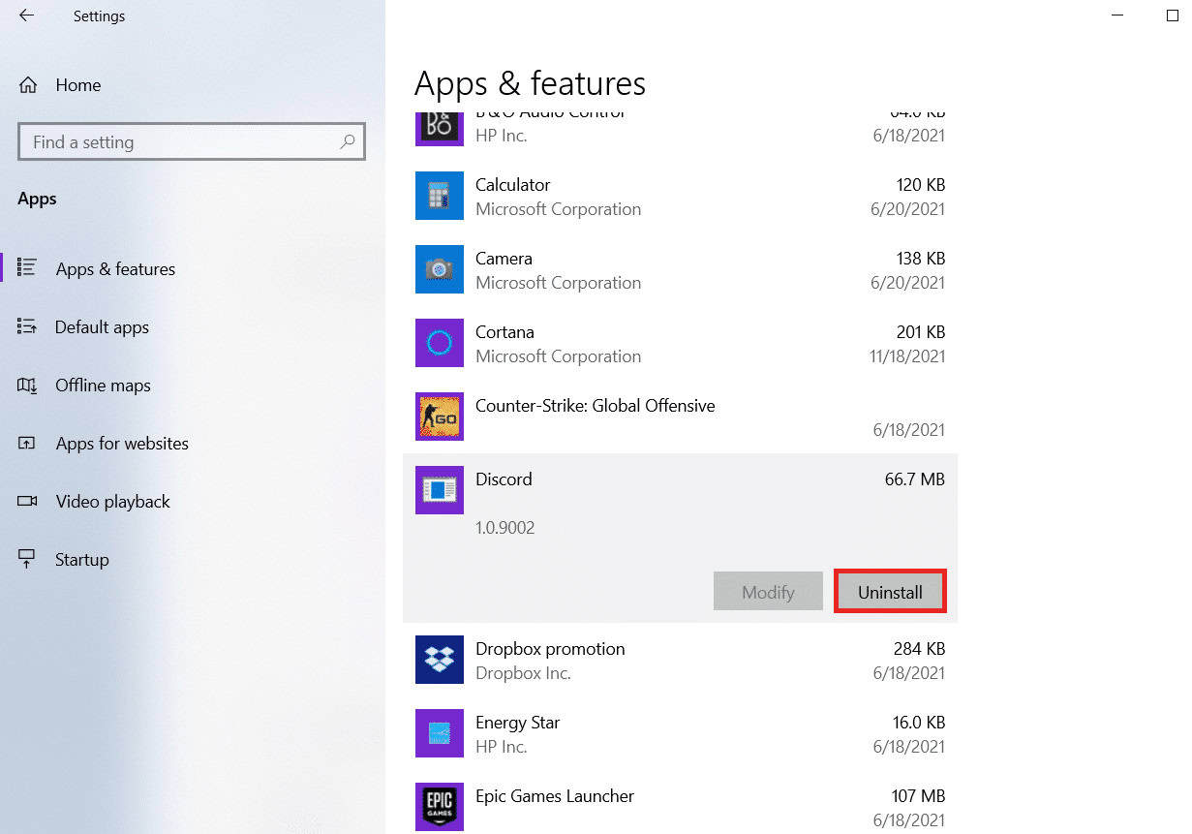Select Offline maps in the sidebar
The image size is (1192, 834).
[104, 386]
